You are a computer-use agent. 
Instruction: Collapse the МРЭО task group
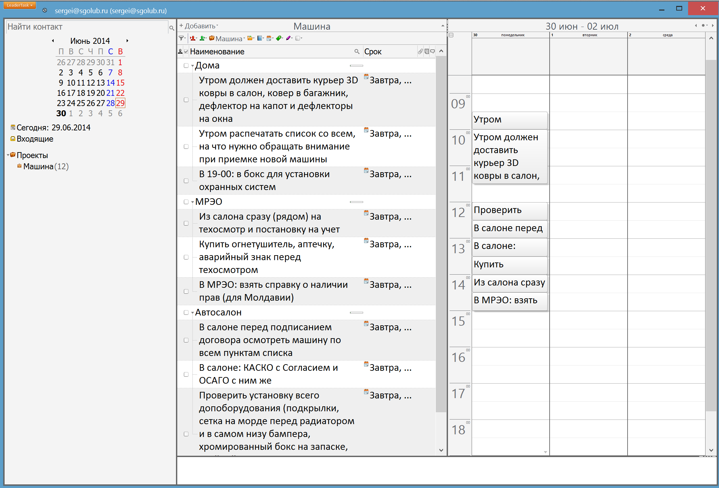(x=192, y=202)
